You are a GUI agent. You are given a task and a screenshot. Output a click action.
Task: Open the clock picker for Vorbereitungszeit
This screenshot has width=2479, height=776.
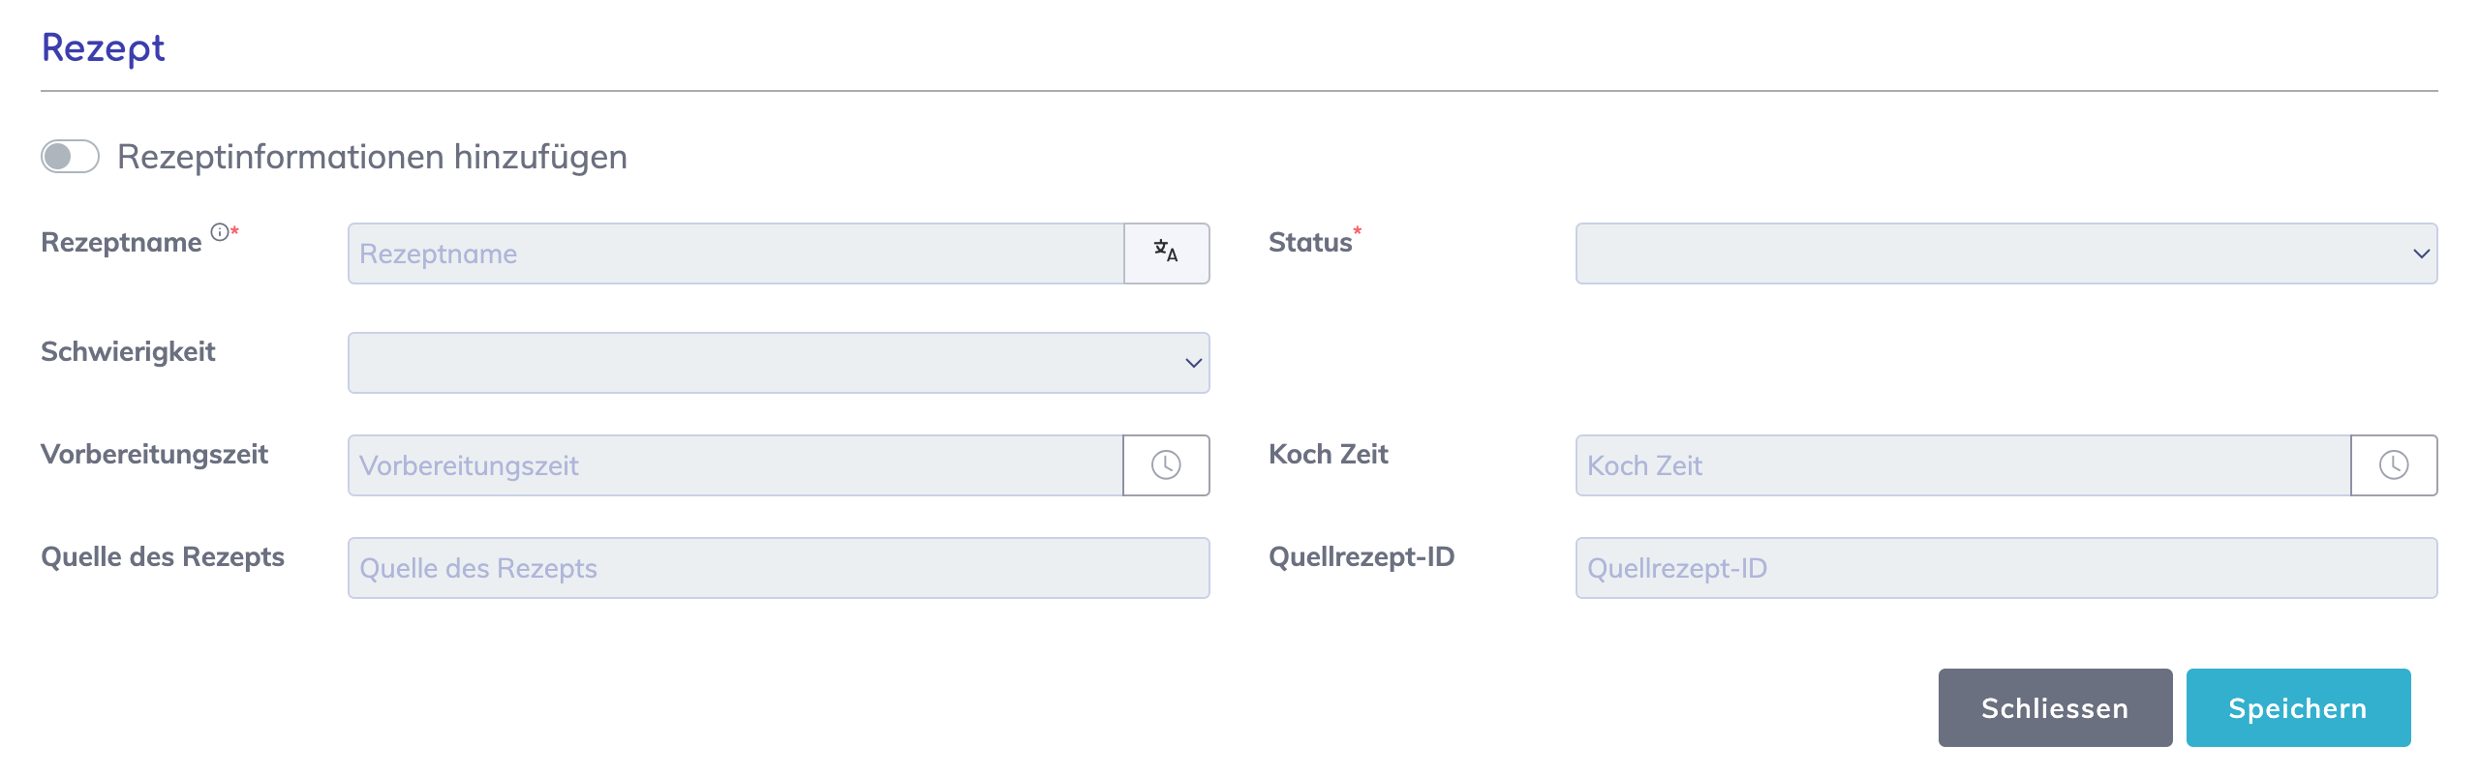[x=1166, y=465]
